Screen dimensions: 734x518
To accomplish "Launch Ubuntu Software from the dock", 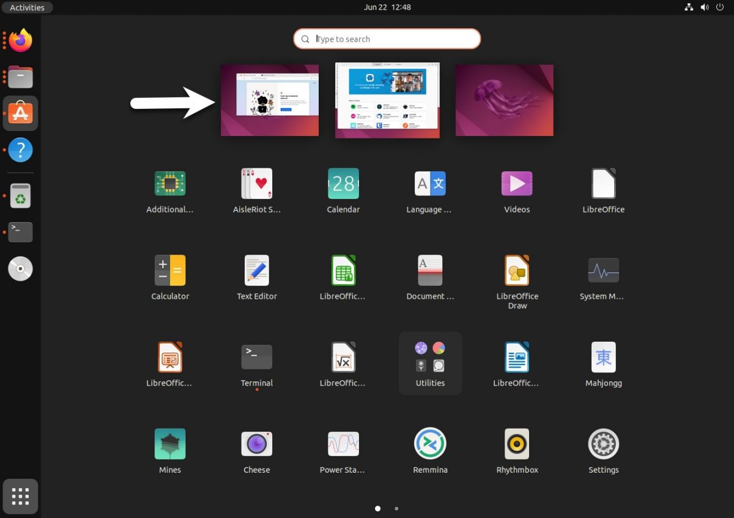I will coord(20,113).
